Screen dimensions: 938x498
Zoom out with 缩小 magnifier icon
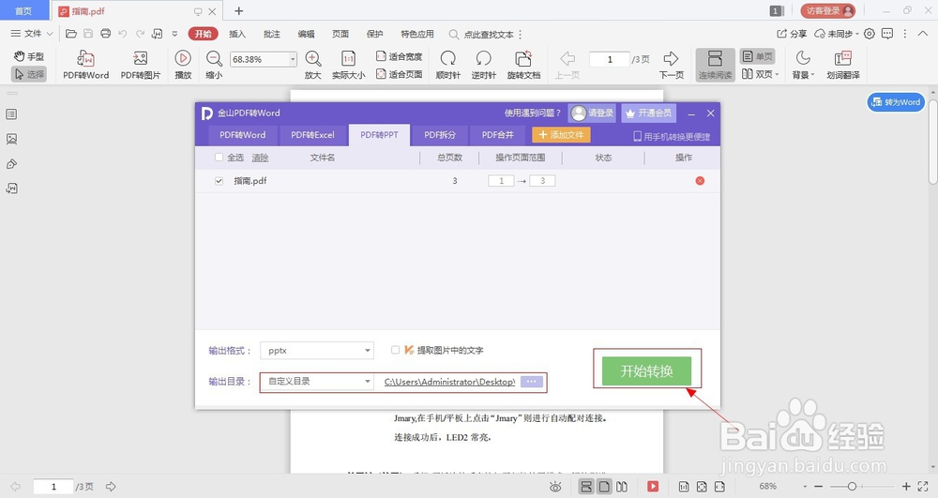(214, 65)
